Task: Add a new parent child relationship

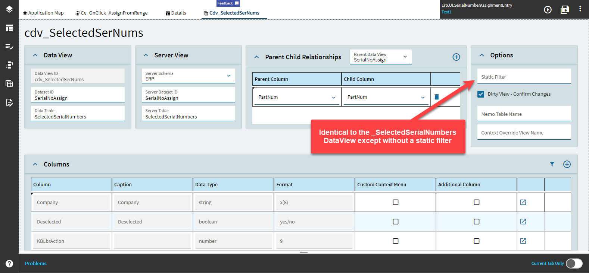Action: coord(456,57)
